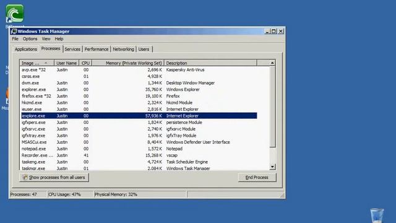Open the Networking tab
The height and width of the screenshot is (223, 396).
pos(124,50)
